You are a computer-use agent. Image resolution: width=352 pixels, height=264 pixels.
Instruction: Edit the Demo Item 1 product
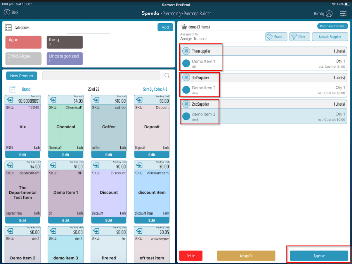click(x=66, y=220)
